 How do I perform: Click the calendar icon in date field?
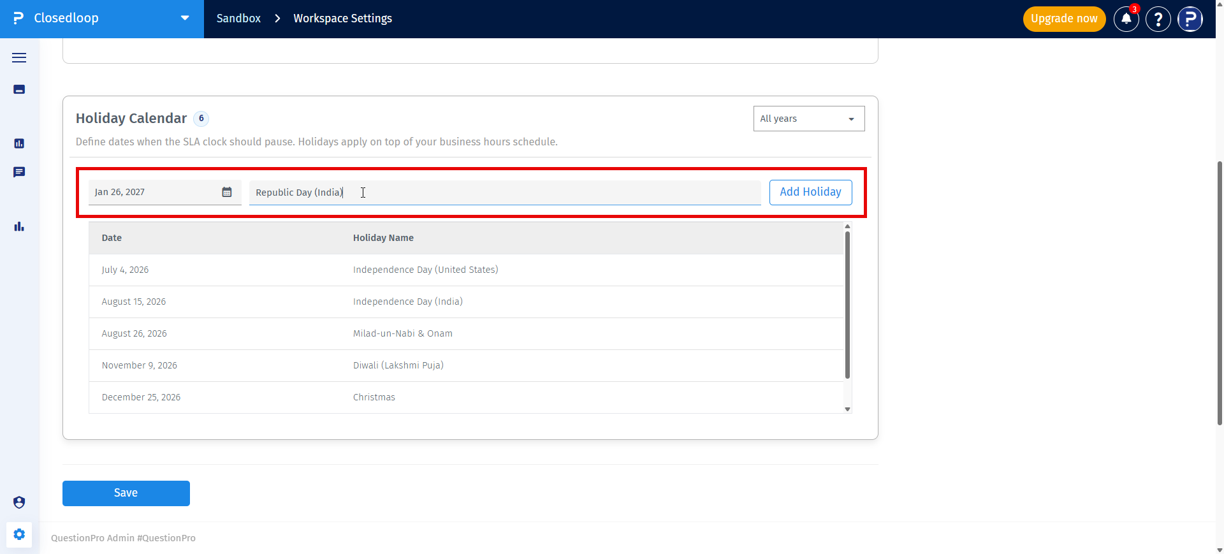(x=227, y=192)
